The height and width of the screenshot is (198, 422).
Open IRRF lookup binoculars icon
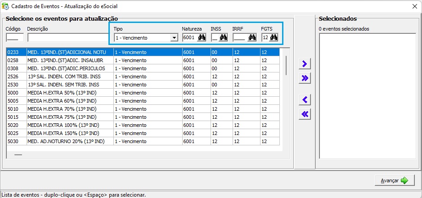pos(252,38)
